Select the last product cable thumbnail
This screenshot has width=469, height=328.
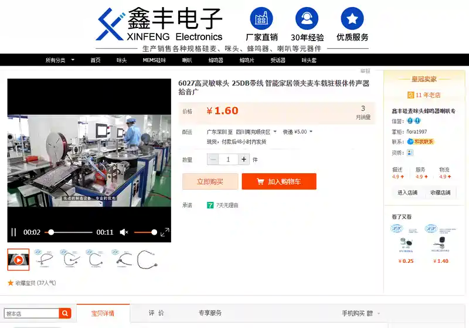147,259
